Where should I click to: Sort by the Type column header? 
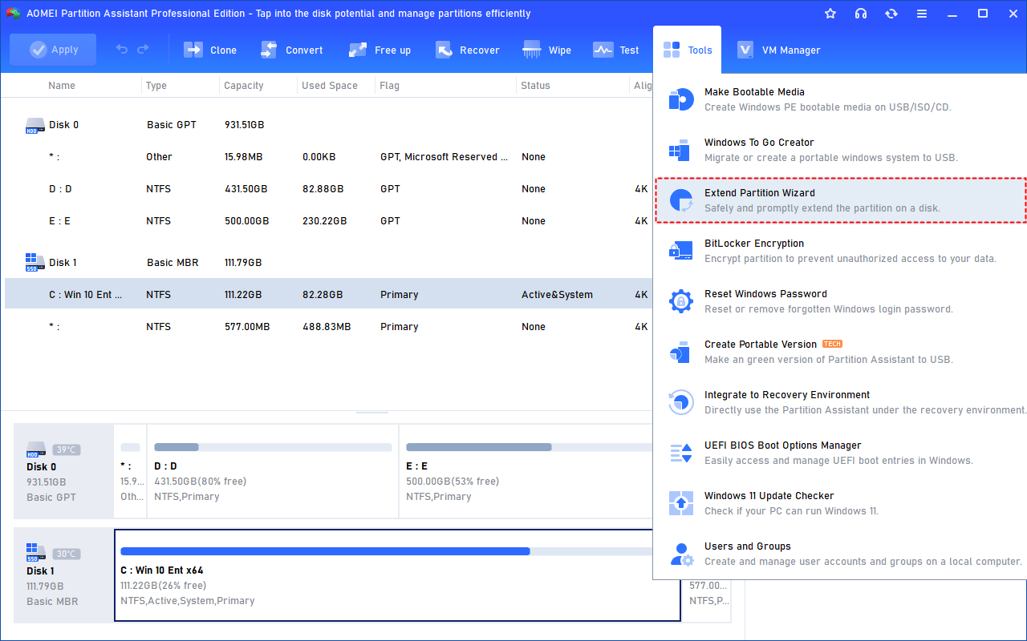(156, 86)
